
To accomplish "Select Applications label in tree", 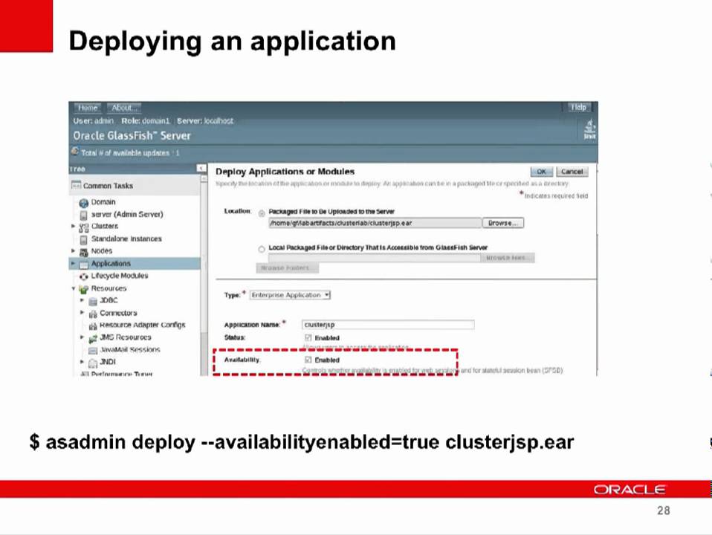I will [x=111, y=263].
